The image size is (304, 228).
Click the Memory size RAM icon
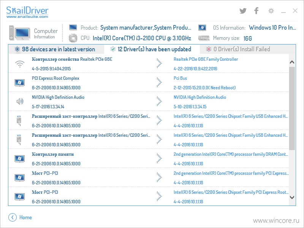tap(204, 38)
